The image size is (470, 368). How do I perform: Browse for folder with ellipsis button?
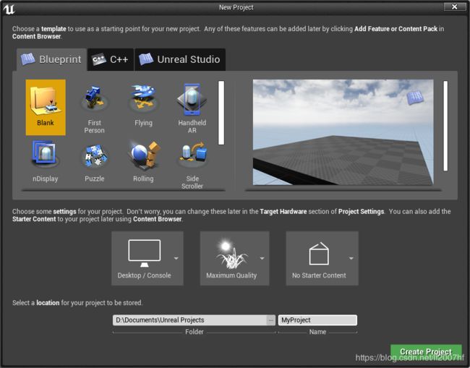tap(270, 320)
